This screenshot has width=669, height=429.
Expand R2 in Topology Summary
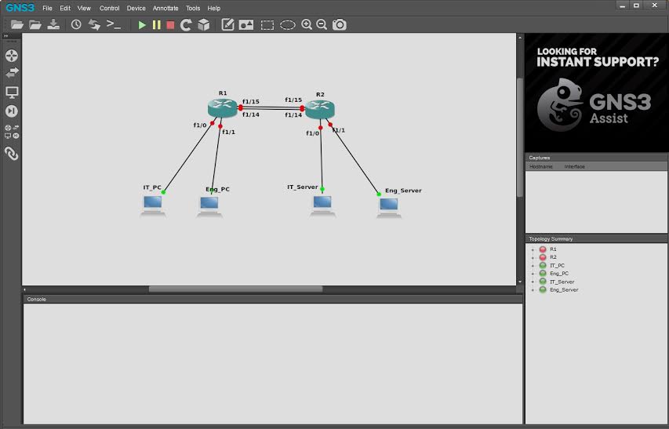click(533, 257)
